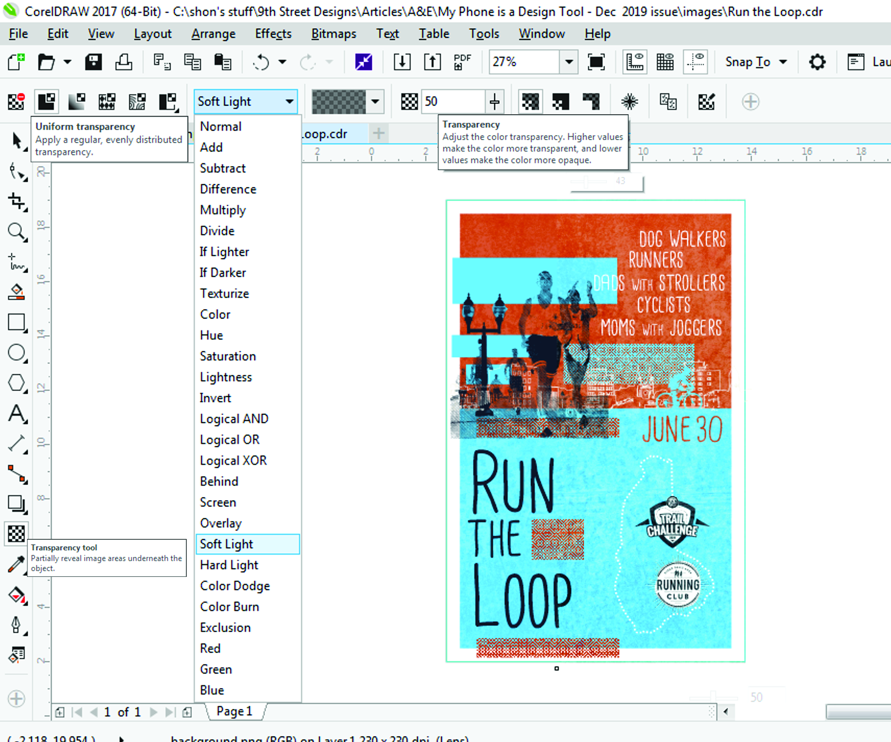Click the Full-screen preview icon
This screenshot has width=891, height=742.
596,62
